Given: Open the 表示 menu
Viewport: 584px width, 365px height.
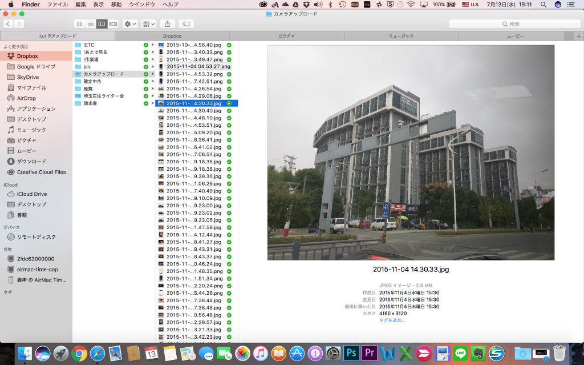Looking at the screenshot, I should point(98,5).
